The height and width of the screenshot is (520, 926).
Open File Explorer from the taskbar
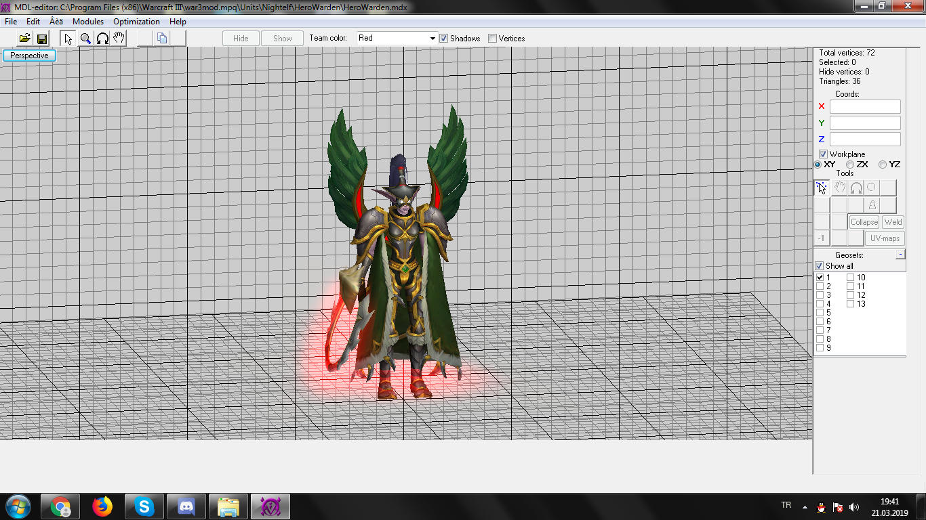228,506
